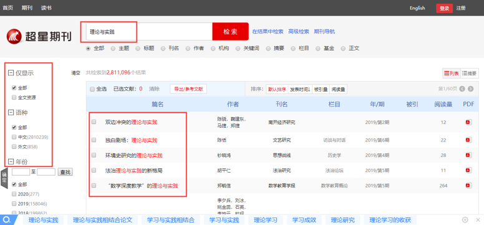Click the search box containing 理论与实践
Viewport: 484px width, 225px height.
pyautogui.click(x=149, y=32)
